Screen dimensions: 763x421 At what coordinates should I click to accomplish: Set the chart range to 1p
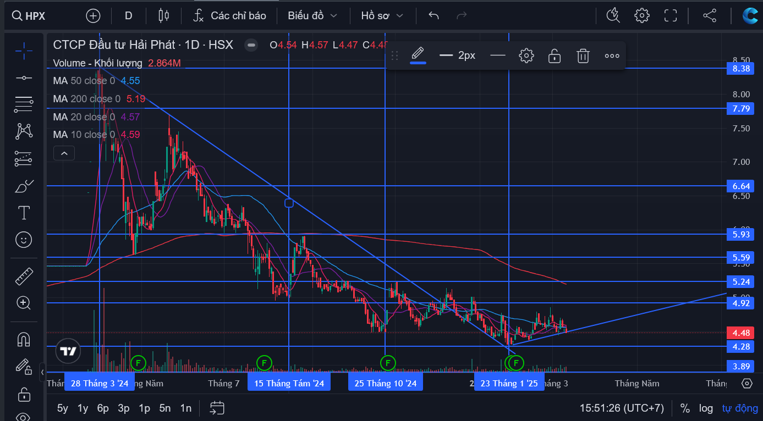144,408
